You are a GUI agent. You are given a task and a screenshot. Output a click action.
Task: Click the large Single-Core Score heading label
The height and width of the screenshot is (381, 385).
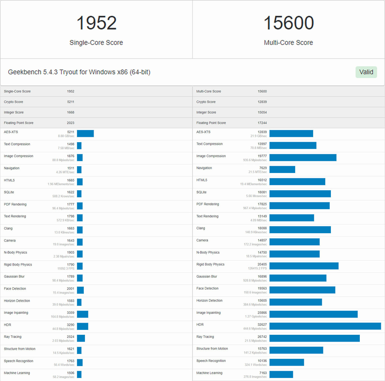tap(96, 43)
